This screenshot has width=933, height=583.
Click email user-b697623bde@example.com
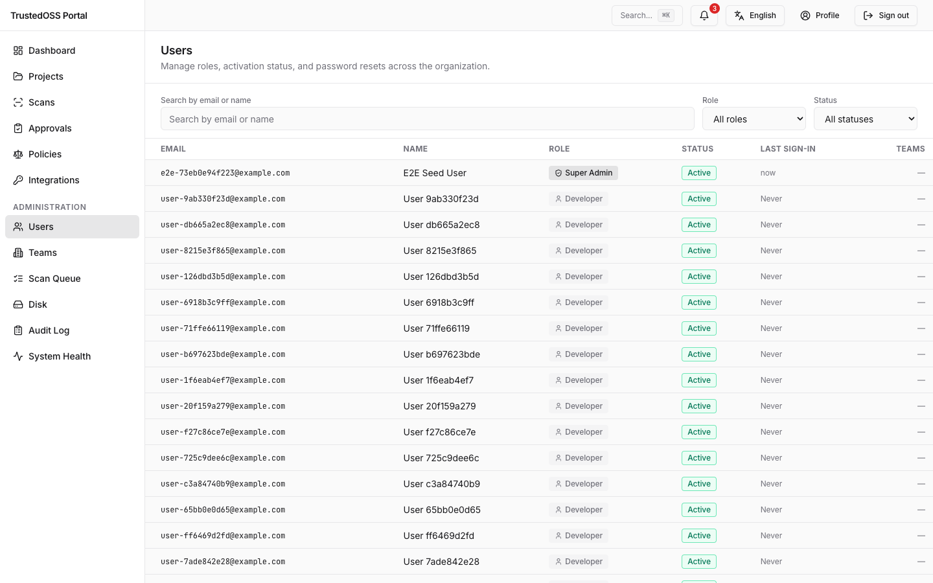(x=223, y=354)
